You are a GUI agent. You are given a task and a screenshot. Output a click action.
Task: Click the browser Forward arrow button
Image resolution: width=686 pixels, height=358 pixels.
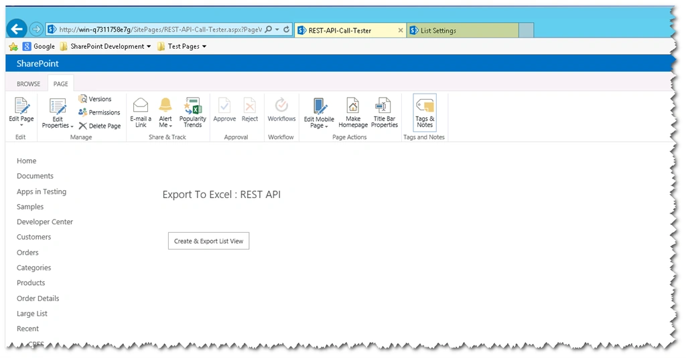tap(36, 29)
